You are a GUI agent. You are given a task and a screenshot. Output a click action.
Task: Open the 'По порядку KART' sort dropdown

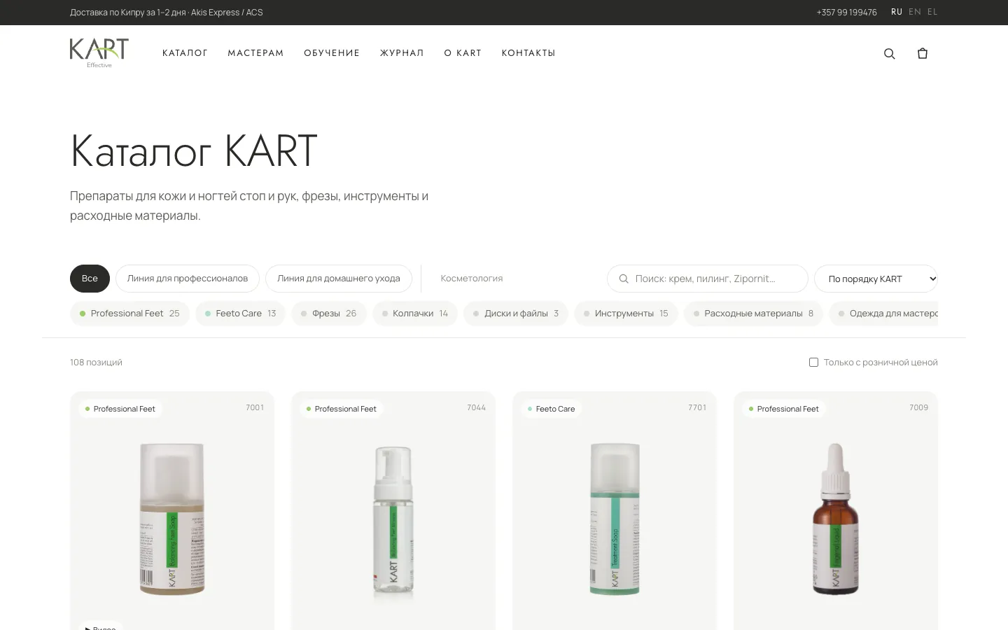point(876,279)
